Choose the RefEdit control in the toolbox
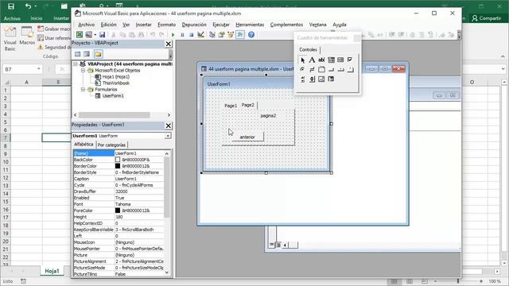The height and width of the screenshot is (286, 509). click(x=331, y=79)
